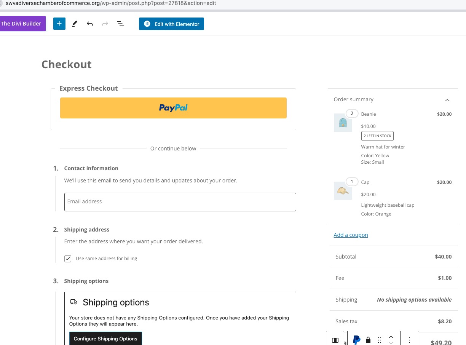The height and width of the screenshot is (345, 466).
Task: Click the '2 LEFT IN STOCK' badge
Action: coord(377,136)
